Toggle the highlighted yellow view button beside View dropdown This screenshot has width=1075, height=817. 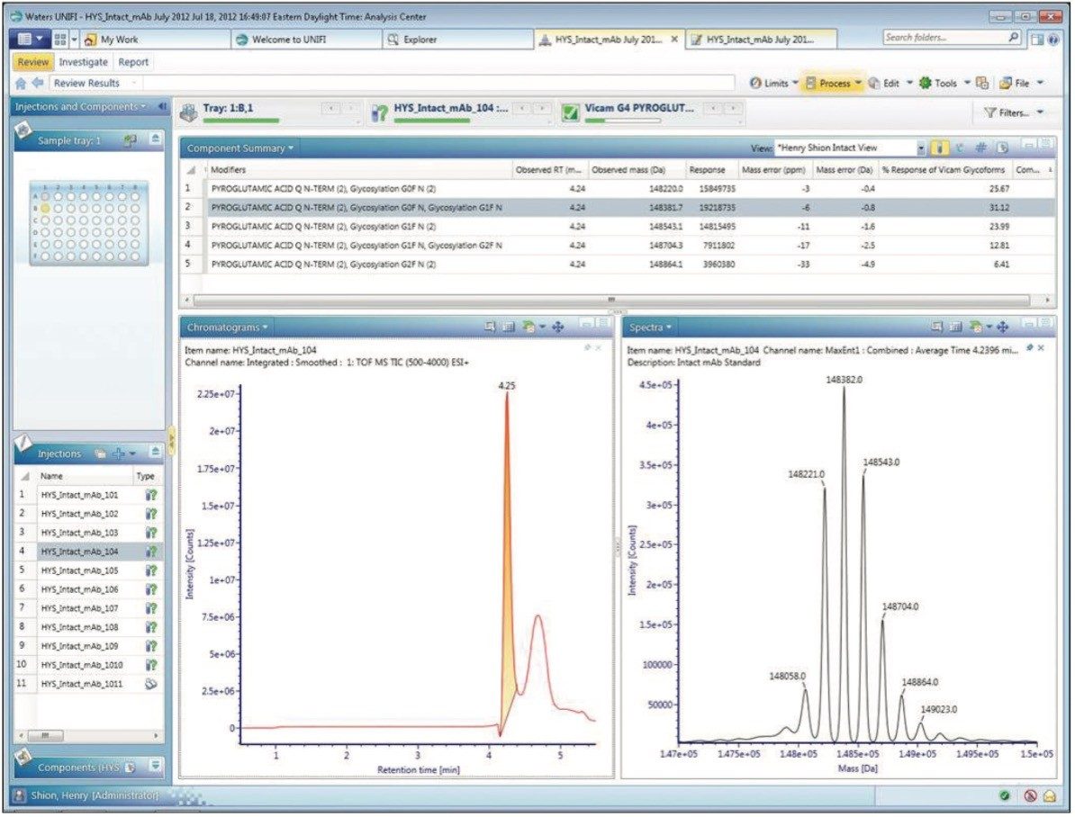tap(939, 147)
